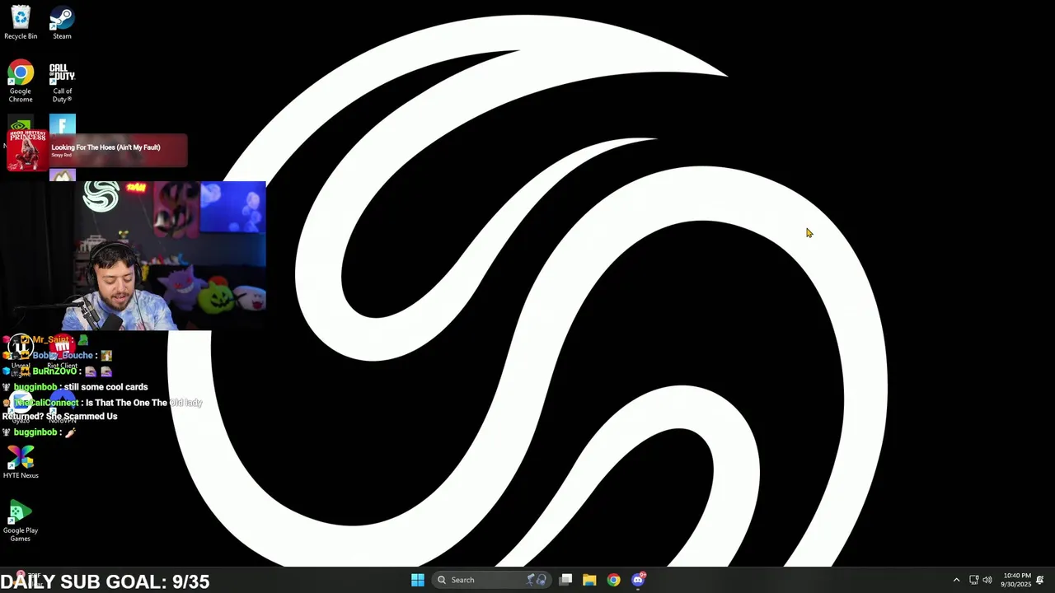Image resolution: width=1055 pixels, height=593 pixels.
Task: Select the Fortnite desktop icon
Action: pyautogui.click(x=63, y=124)
